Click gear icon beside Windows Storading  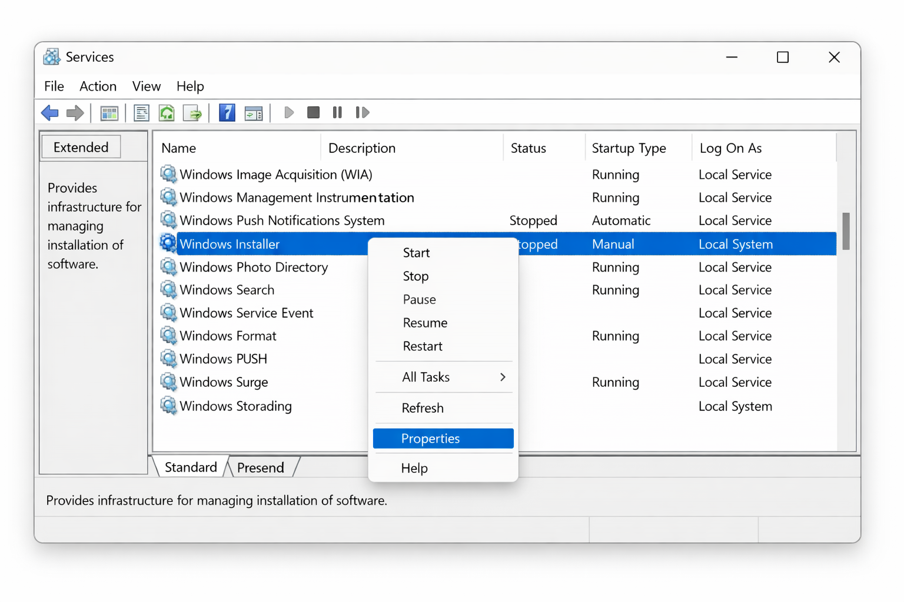point(168,406)
